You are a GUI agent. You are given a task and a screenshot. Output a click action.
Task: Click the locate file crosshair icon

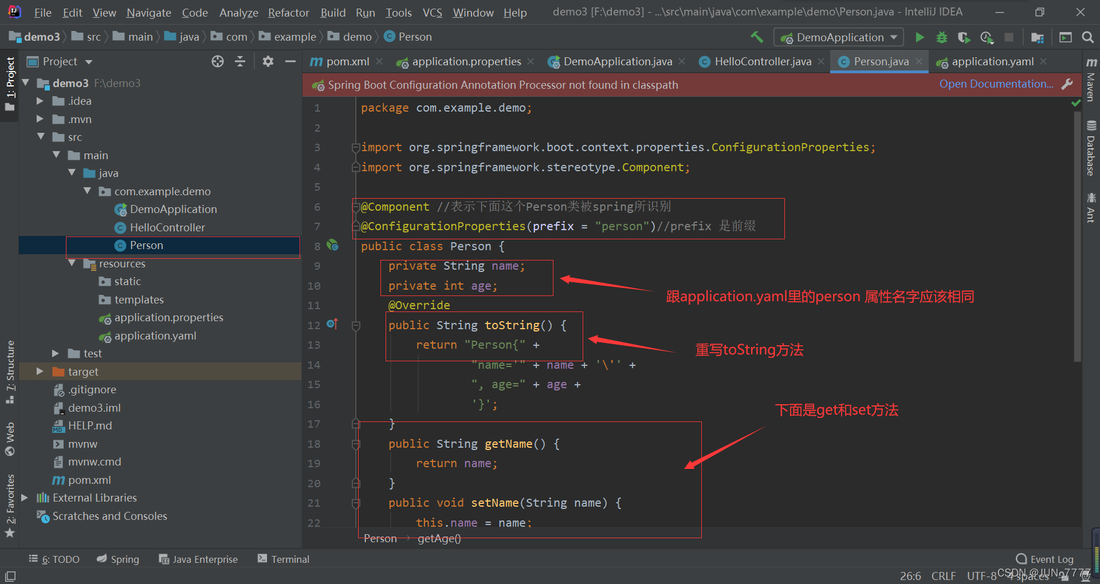pos(218,61)
